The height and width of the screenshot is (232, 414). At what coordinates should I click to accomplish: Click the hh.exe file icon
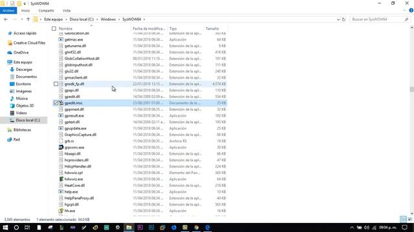click(61, 211)
